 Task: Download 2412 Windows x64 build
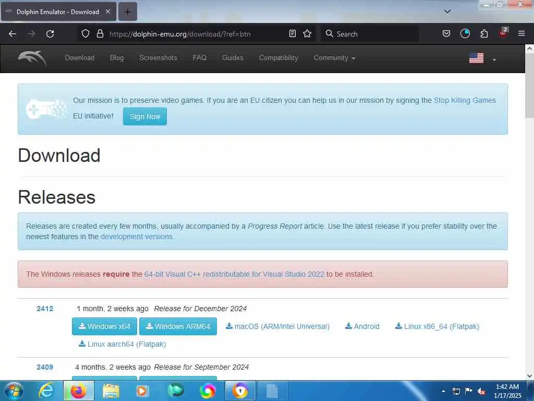click(x=104, y=326)
